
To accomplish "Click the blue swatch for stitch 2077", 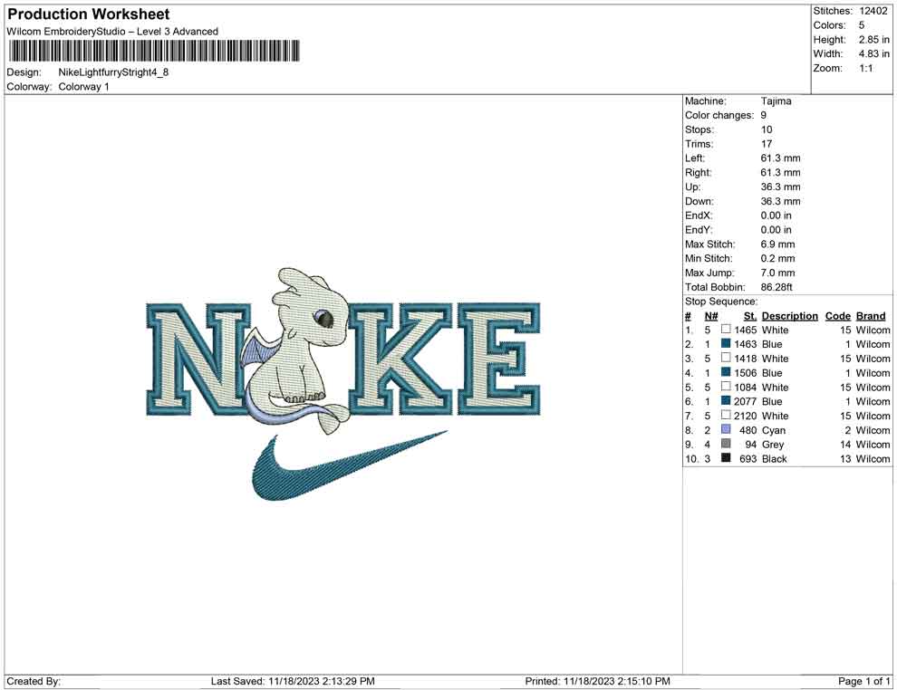I will pyautogui.click(x=726, y=401).
